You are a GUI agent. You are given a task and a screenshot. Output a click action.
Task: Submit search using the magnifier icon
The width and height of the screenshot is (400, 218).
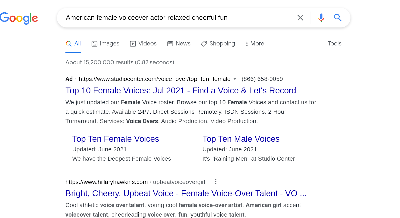click(x=338, y=18)
